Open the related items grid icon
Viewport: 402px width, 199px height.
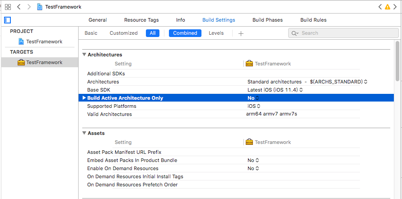[x=8, y=7]
